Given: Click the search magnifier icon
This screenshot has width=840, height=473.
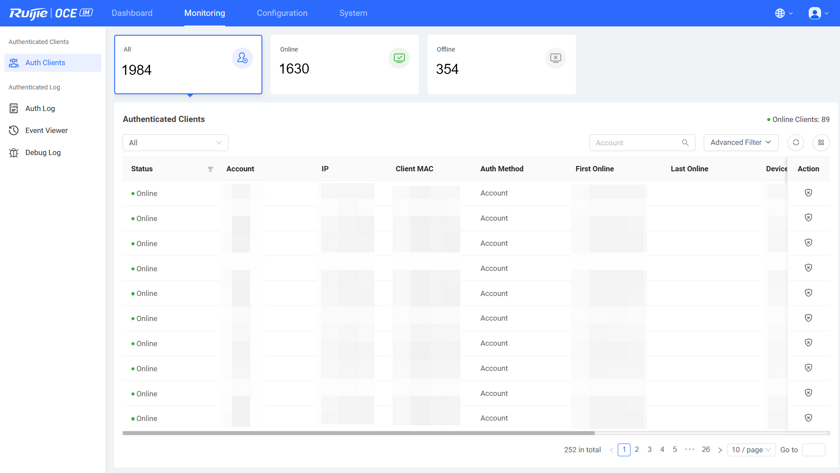Looking at the screenshot, I should 685,143.
